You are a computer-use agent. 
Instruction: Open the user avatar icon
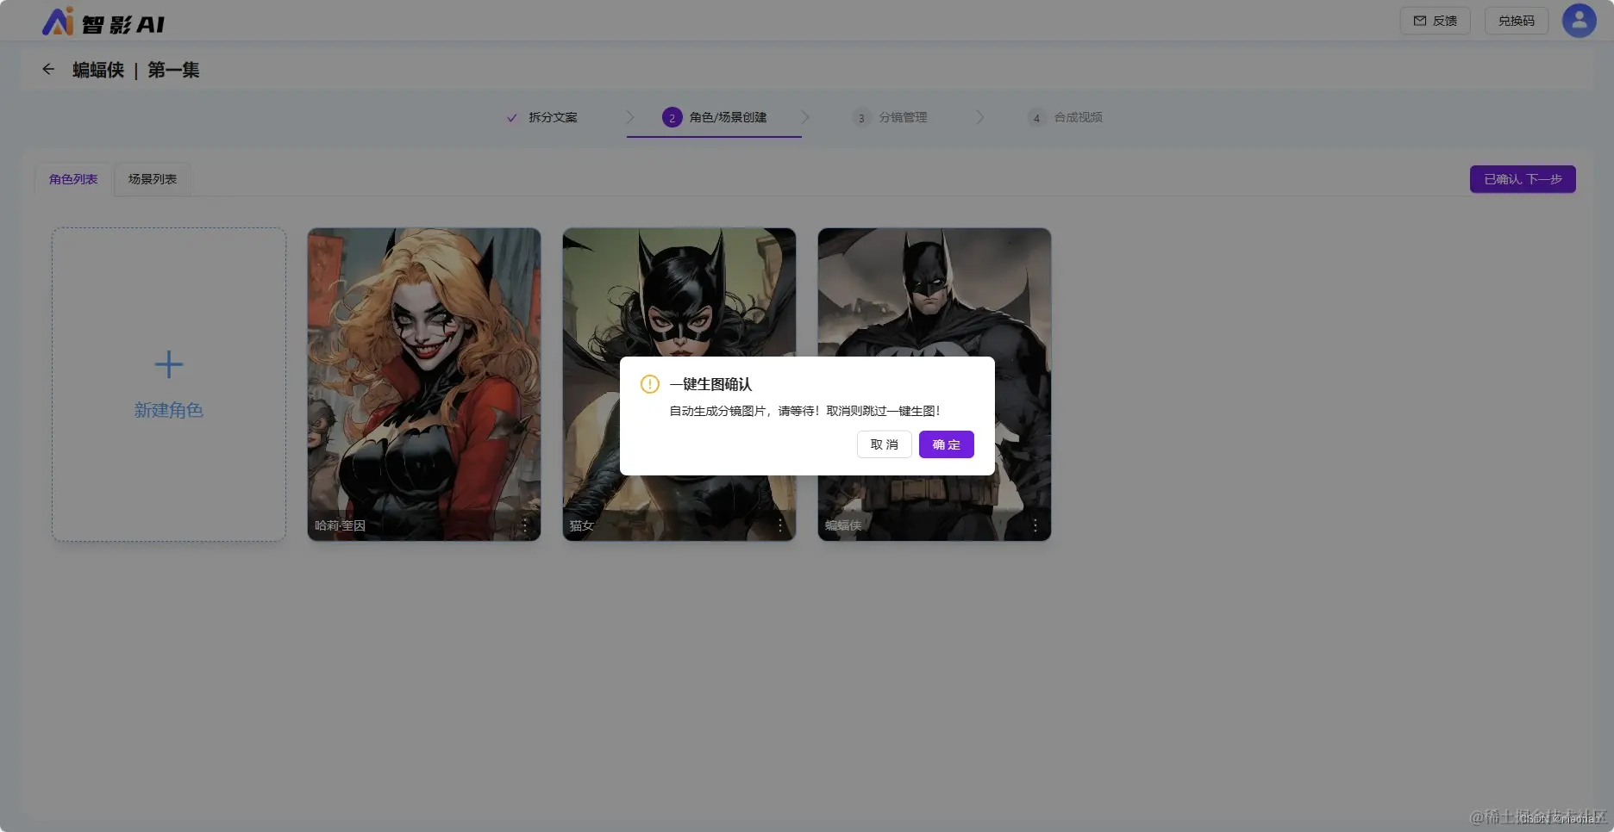point(1579,21)
